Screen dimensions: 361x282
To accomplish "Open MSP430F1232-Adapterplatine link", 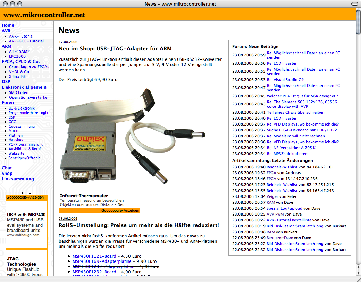I will pyautogui.click(x=103, y=267).
